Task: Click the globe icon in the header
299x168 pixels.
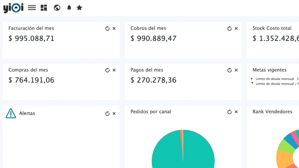Action: tap(57, 8)
